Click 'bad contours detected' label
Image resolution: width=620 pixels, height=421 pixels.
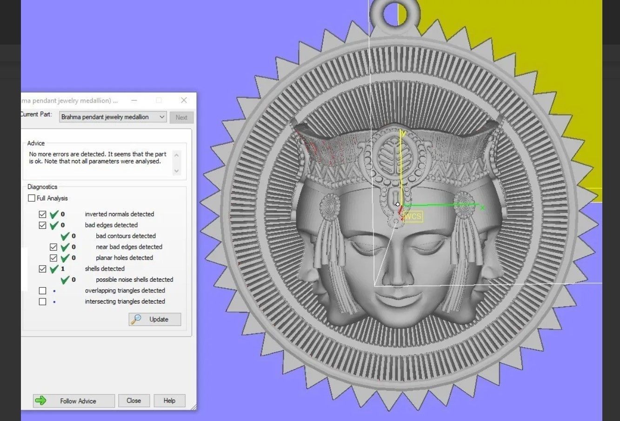tap(126, 236)
